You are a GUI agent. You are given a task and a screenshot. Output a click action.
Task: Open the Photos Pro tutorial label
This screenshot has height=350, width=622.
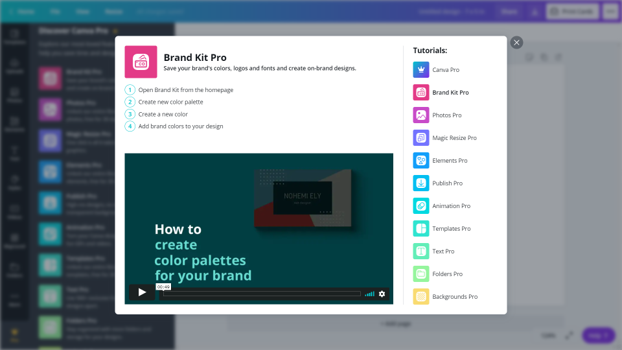[446, 115]
